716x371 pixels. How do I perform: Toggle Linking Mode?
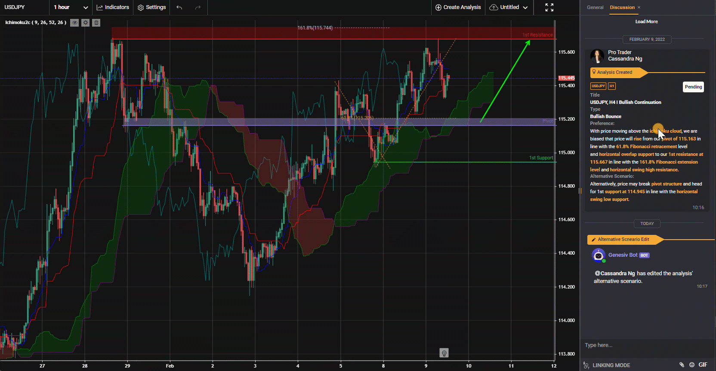coord(607,365)
